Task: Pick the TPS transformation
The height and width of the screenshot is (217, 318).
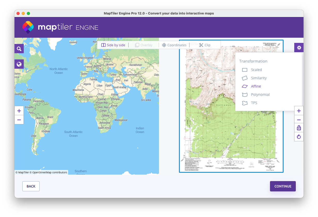Action: pyautogui.click(x=254, y=103)
